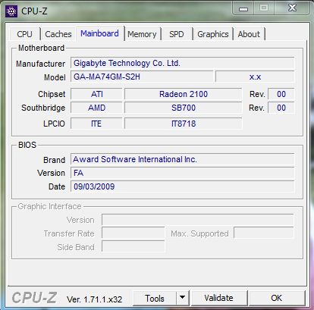Open the About tab

click(x=249, y=34)
